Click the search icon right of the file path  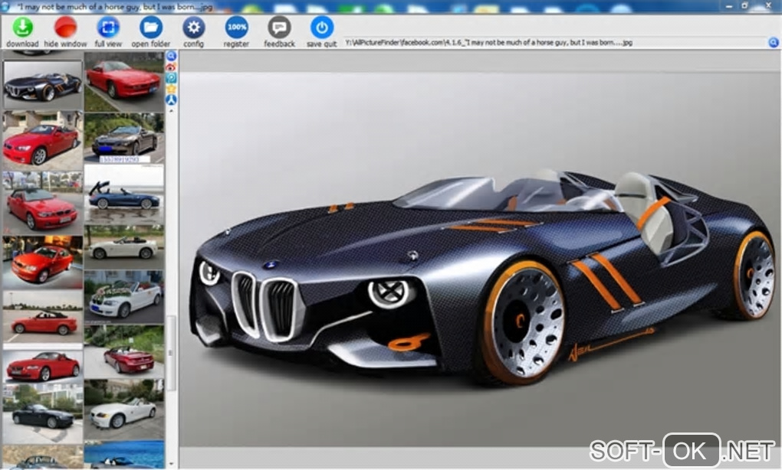pos(774,43)
